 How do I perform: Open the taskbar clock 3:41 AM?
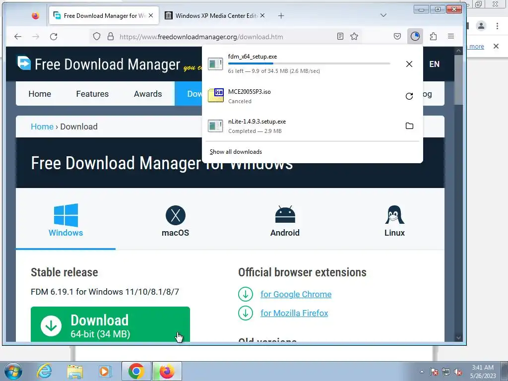click(x=483, y=372)
